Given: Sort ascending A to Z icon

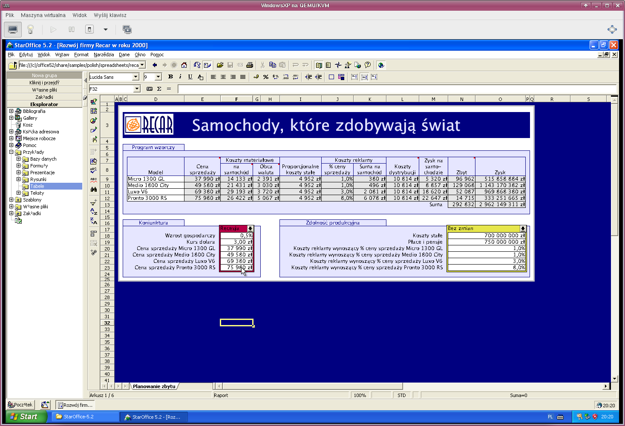Looking at the screenshot, I should (x=94, y=212).
